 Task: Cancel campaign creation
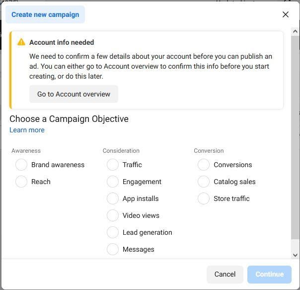(225, 274)
